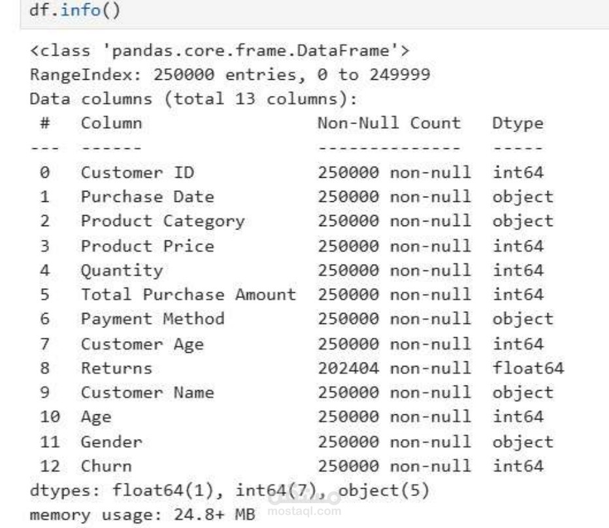Click the Returns 202404 non-null count
Image resolution: width=609 pixels, height=528 pixels.
[394, 369]
